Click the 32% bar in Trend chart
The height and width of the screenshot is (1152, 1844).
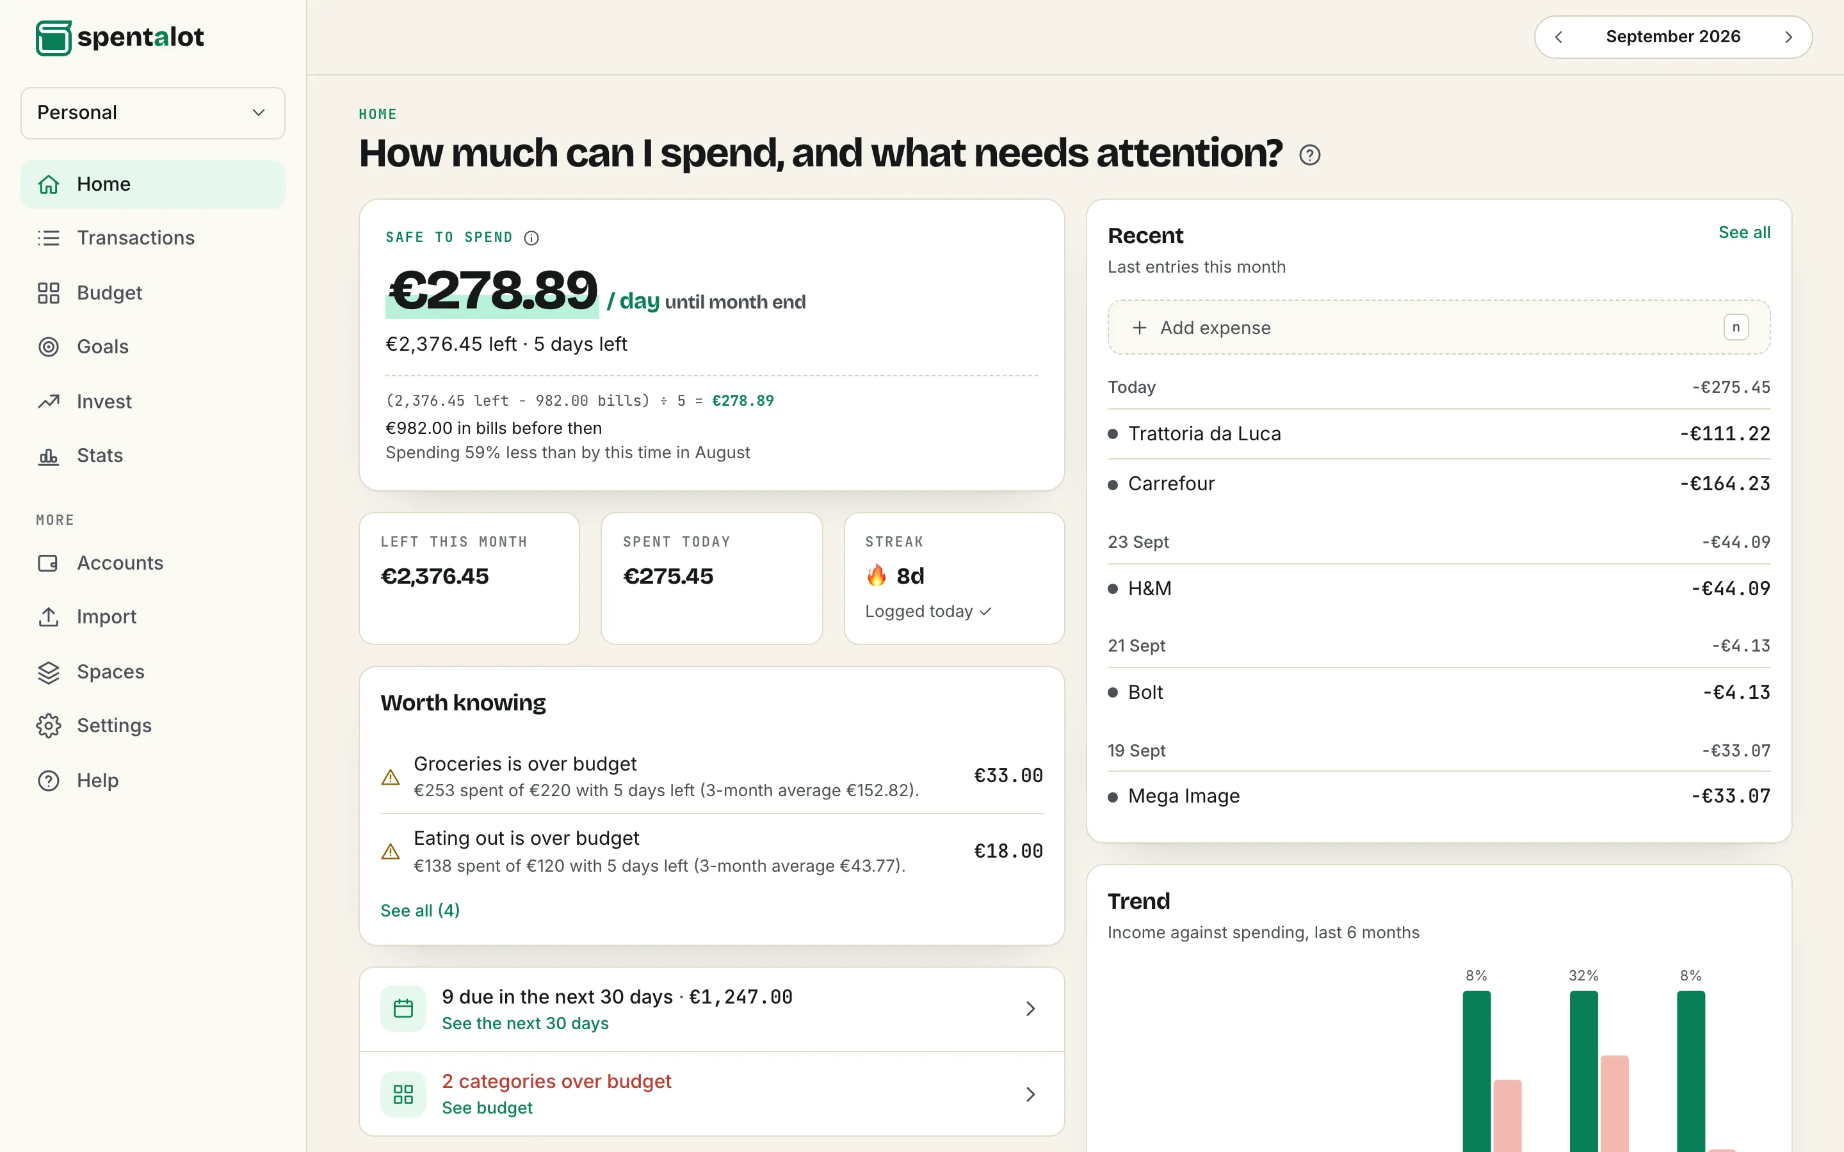pos(1583,1071)
